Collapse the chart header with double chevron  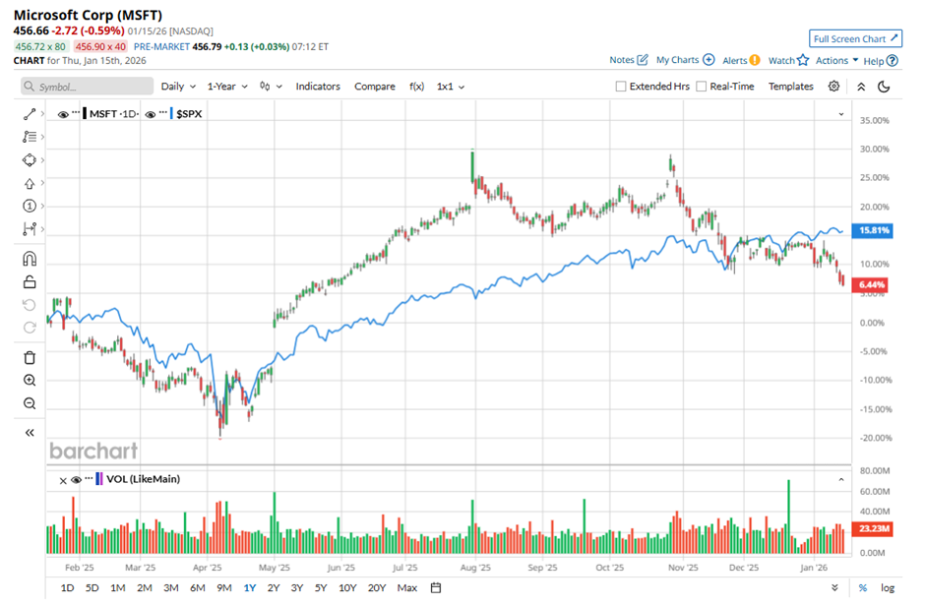click(x=861, y=87)
